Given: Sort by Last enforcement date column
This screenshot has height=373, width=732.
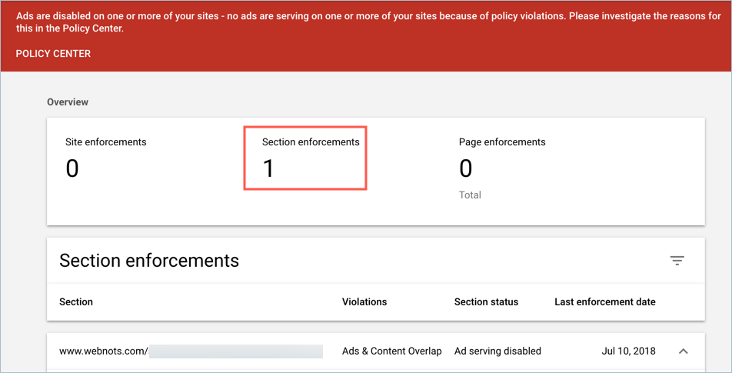Looking at the screenshot, I should [605, 302].
